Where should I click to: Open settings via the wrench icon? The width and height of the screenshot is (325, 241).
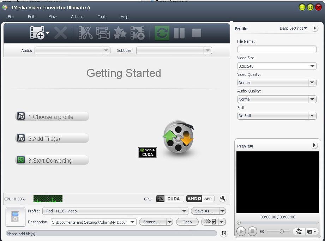click(x=223, y=199)
